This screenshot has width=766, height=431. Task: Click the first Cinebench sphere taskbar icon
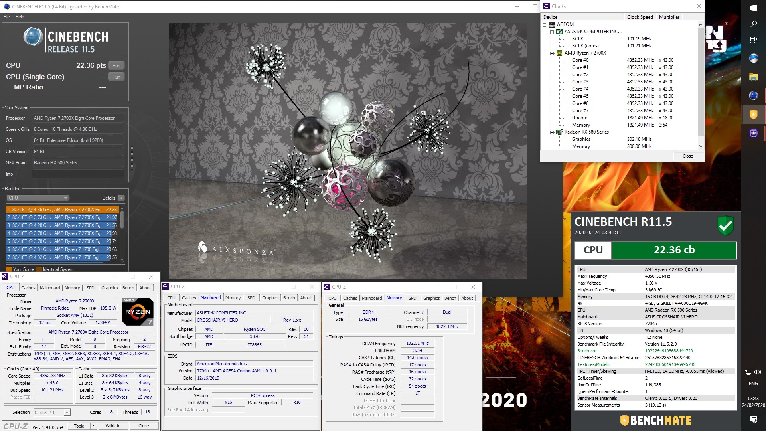(753, 58)
